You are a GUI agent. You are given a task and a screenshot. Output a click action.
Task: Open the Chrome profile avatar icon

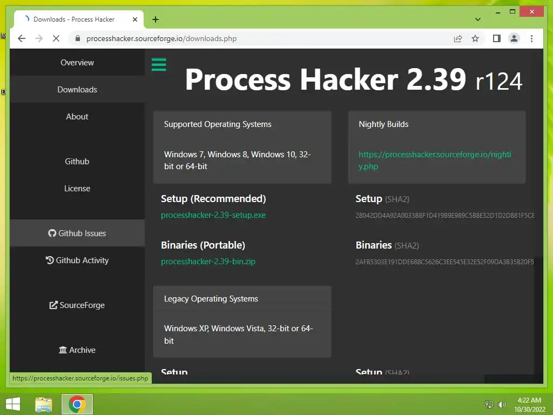click(514, 38)
